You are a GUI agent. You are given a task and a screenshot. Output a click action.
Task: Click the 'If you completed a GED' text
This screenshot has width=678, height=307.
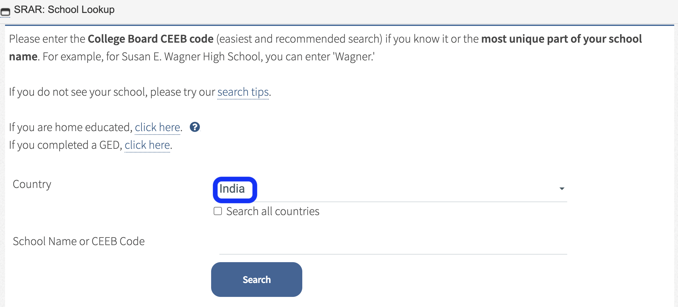(65, 145)
